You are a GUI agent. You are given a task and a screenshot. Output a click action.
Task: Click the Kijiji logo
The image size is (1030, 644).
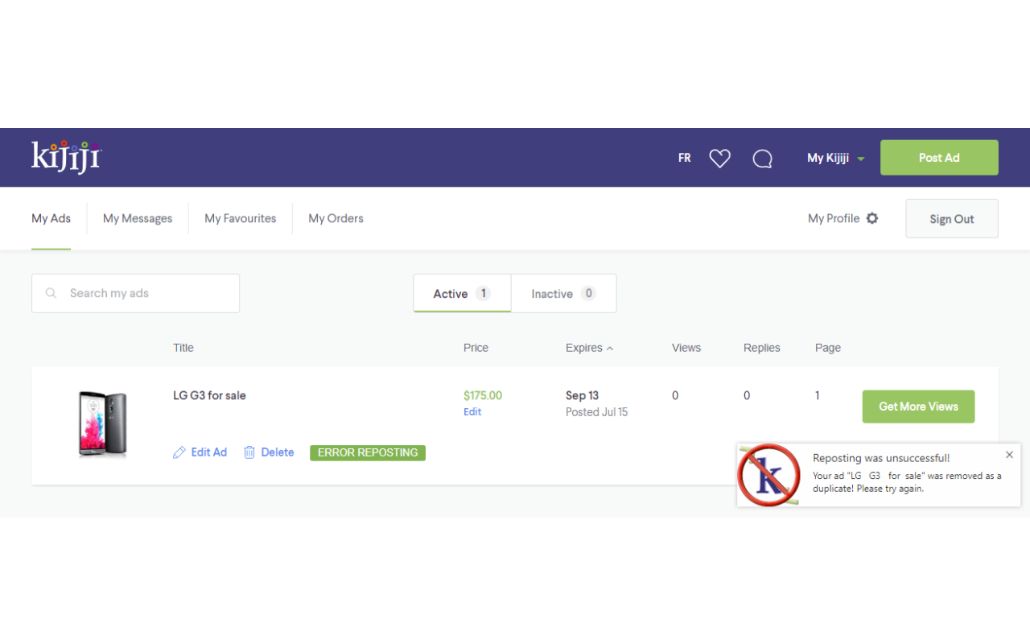pyautogui.click(x=67, y=157)
